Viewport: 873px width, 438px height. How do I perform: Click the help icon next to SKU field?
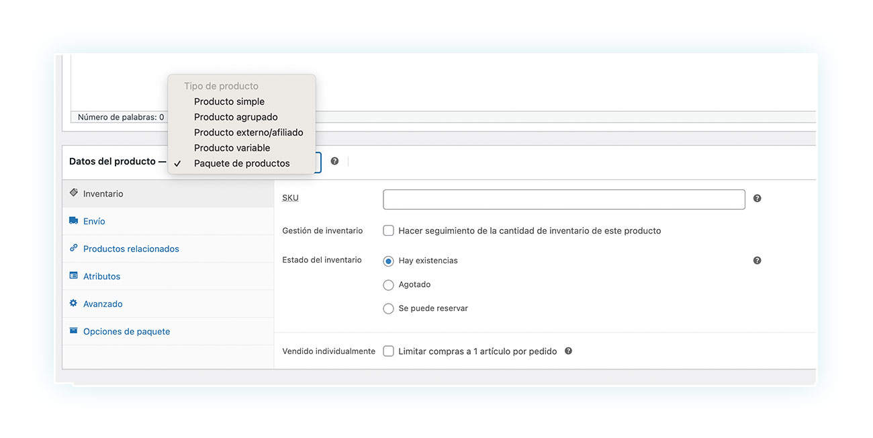tap(757, 198)
